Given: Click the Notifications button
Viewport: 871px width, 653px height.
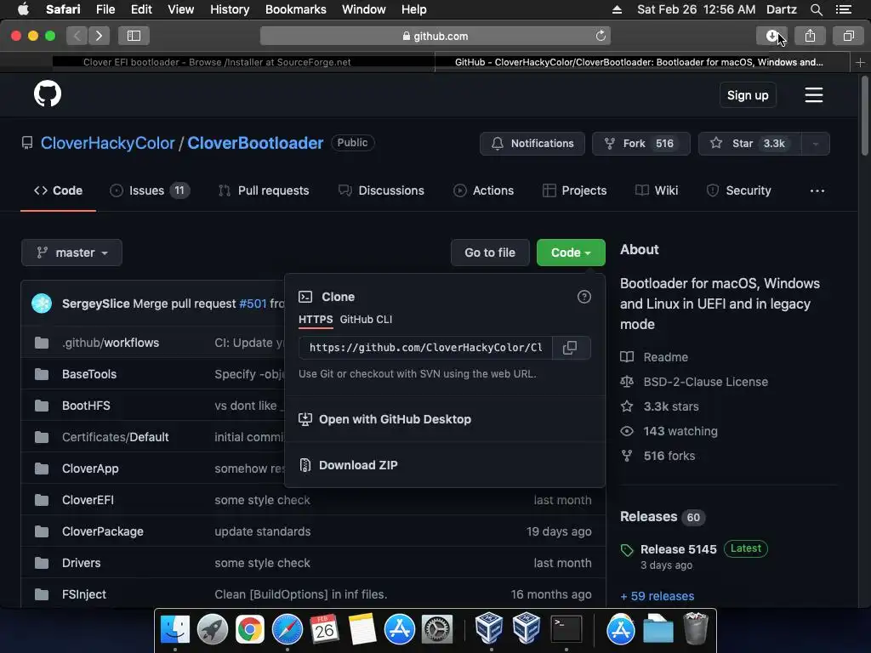Looking at the screenshot, I should point(532,144).
